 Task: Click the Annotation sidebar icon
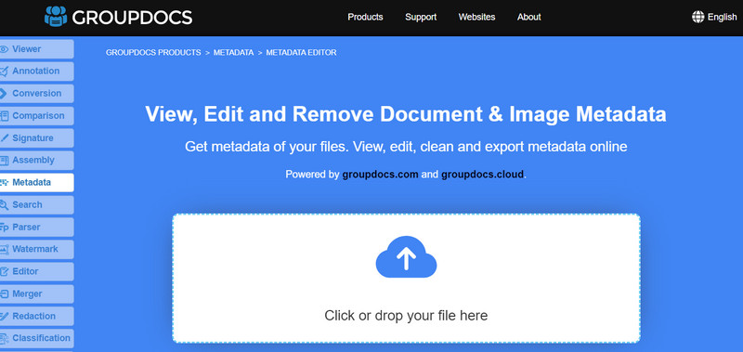(4, 72)
